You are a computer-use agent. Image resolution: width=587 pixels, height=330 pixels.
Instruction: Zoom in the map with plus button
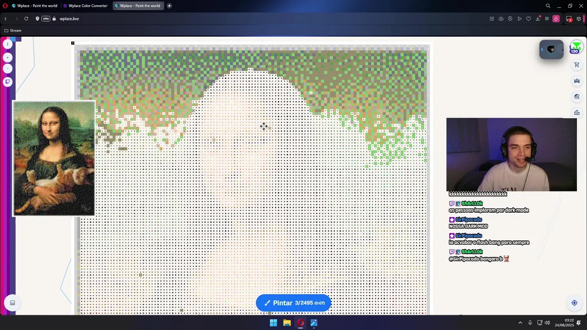pyautogui.click(x=7, y=57)
